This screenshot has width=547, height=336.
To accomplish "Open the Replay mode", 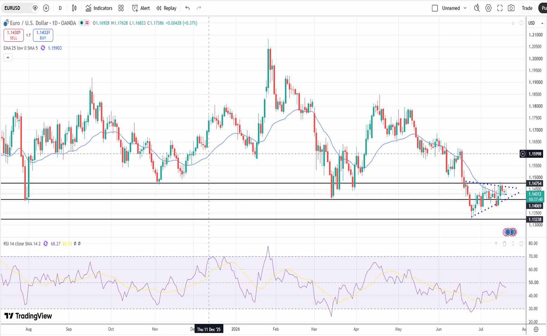I will tap(166, 8).
